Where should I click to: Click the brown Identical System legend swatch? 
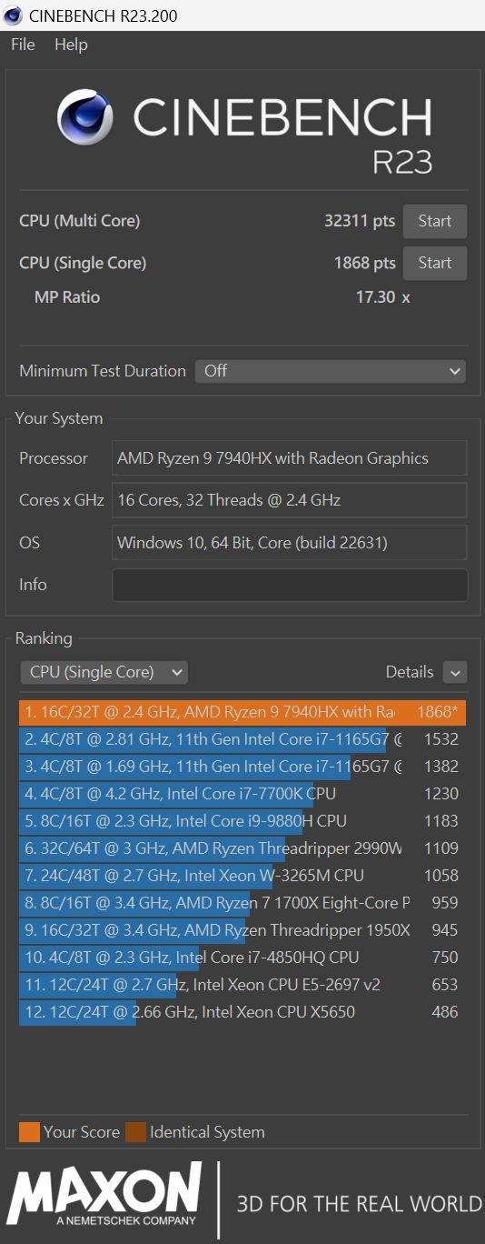[x=135, y=1132]
